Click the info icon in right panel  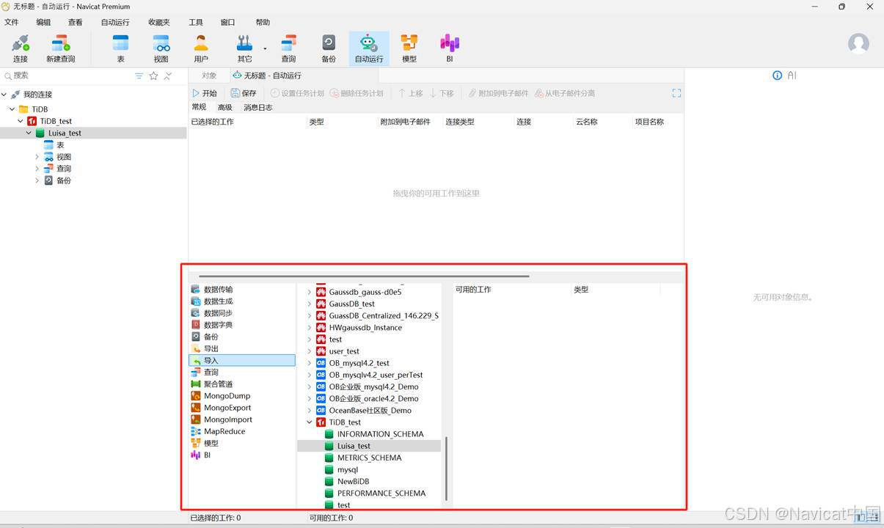click(x=778, y=76)
